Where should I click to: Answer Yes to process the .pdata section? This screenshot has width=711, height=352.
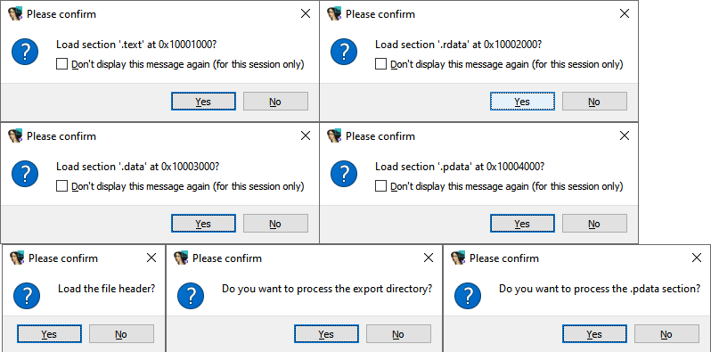(x=594, y=334)
